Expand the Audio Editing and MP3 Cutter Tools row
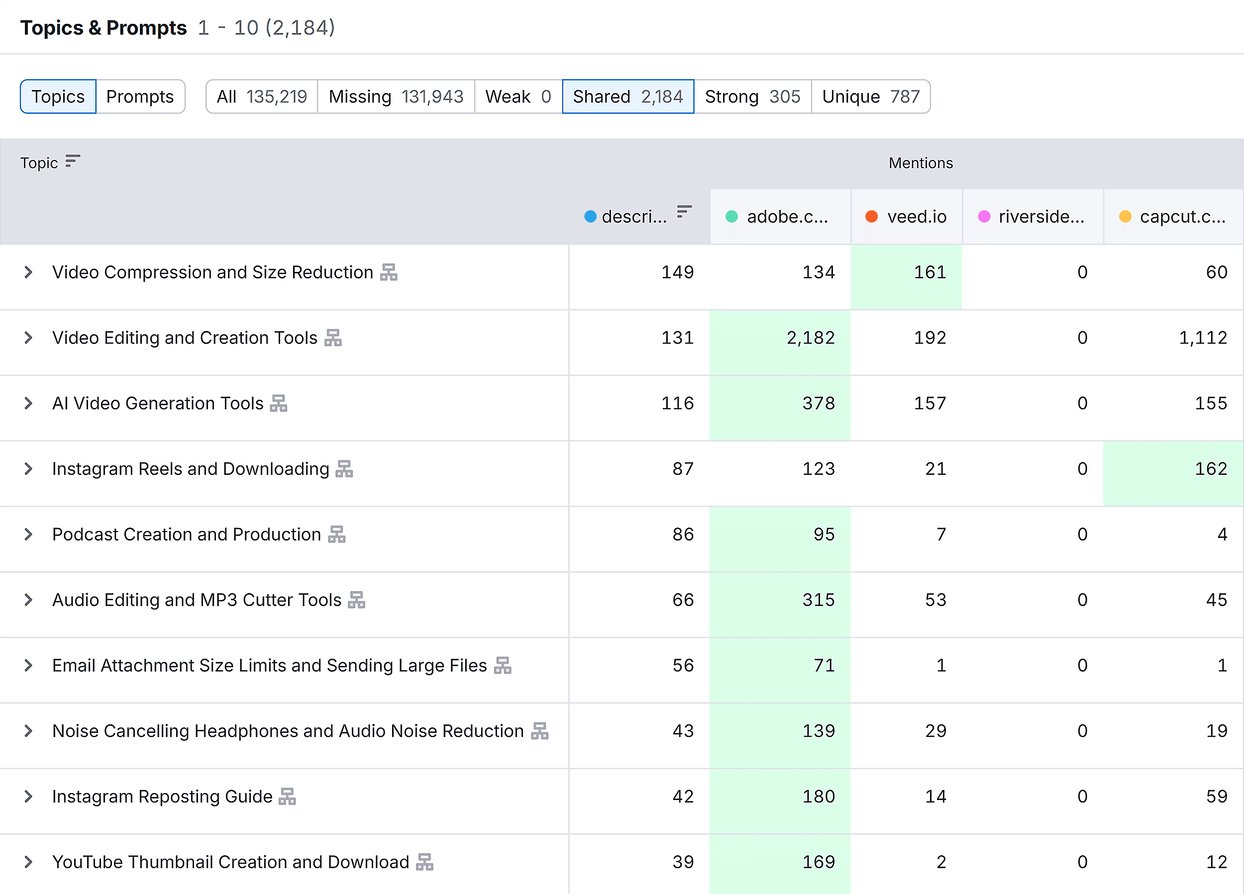This screenshot has height=894, width=1244. 28,600
